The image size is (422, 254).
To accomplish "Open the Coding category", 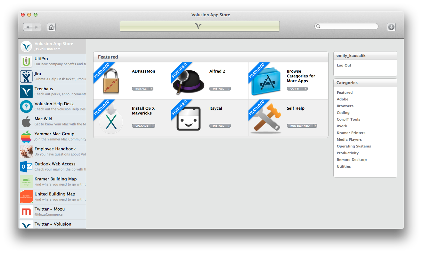I will click(343, 113).
